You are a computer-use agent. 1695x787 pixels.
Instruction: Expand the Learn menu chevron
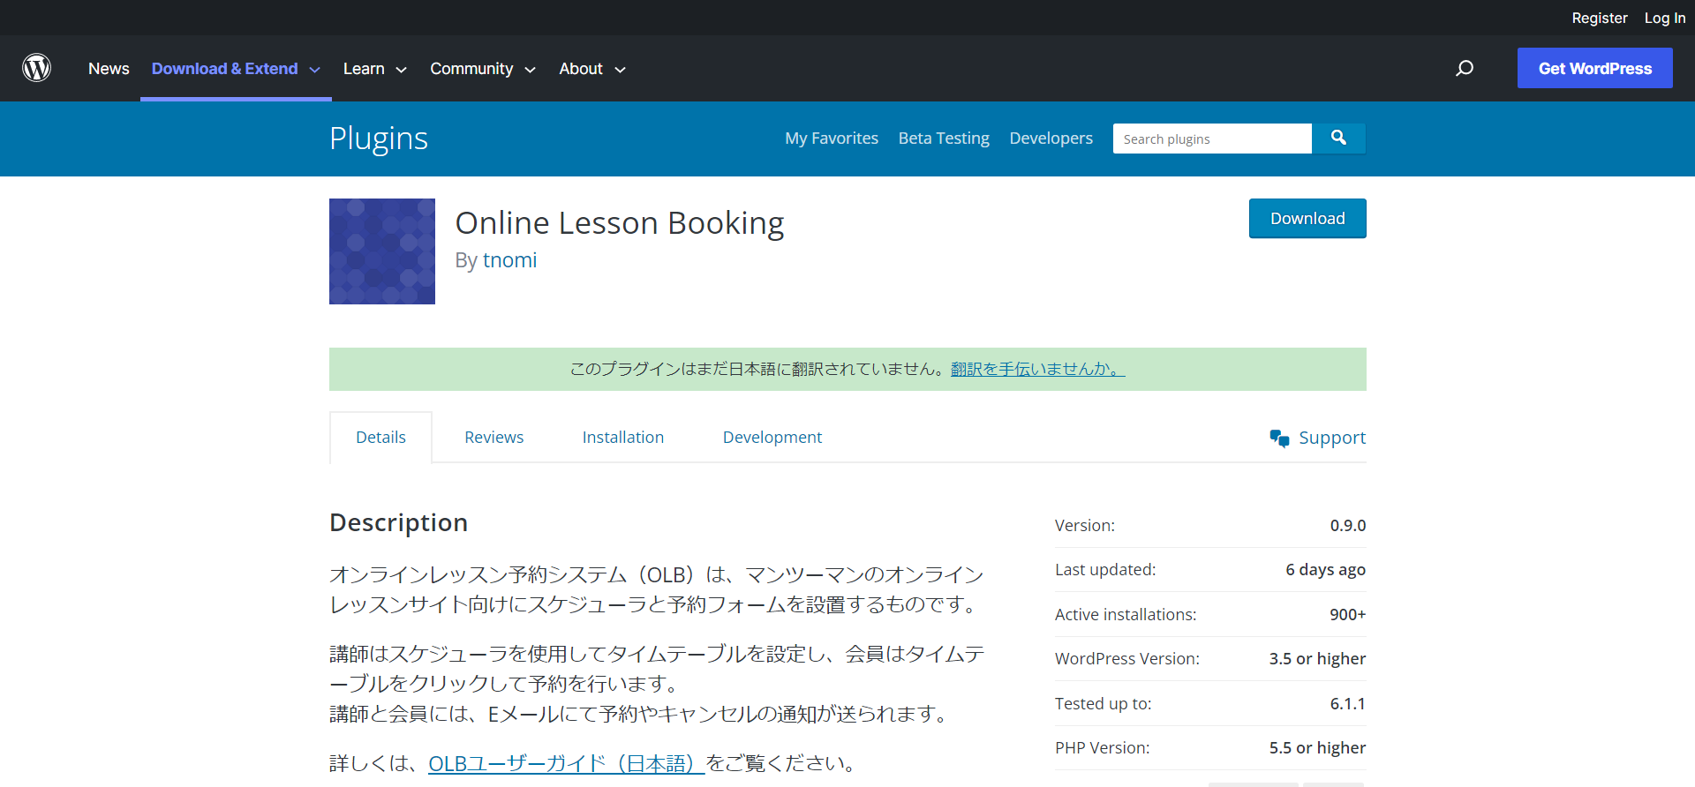pos(401,70)
